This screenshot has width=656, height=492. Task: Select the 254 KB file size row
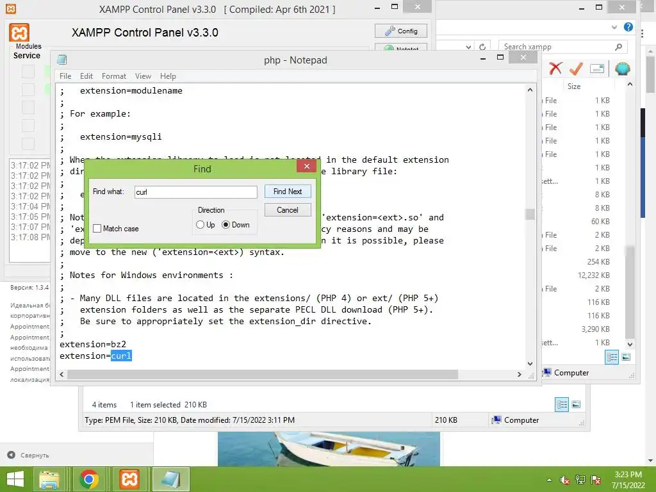(598, 262)
